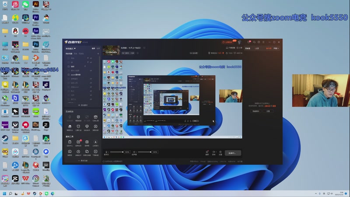This screenshot has width=350, height=197.
Task: Expand 更多功能 below the basic tools
Action: pyautogui.click(x=82, y=161)
